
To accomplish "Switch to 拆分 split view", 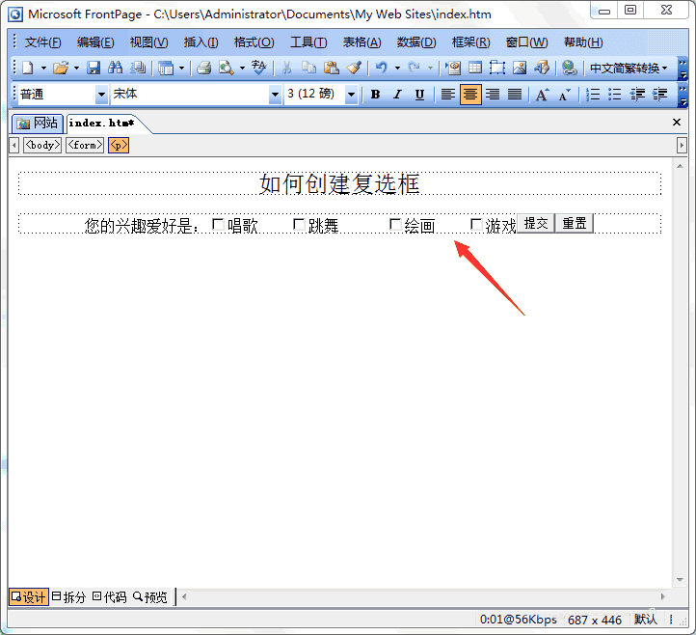I will [68, 596].
